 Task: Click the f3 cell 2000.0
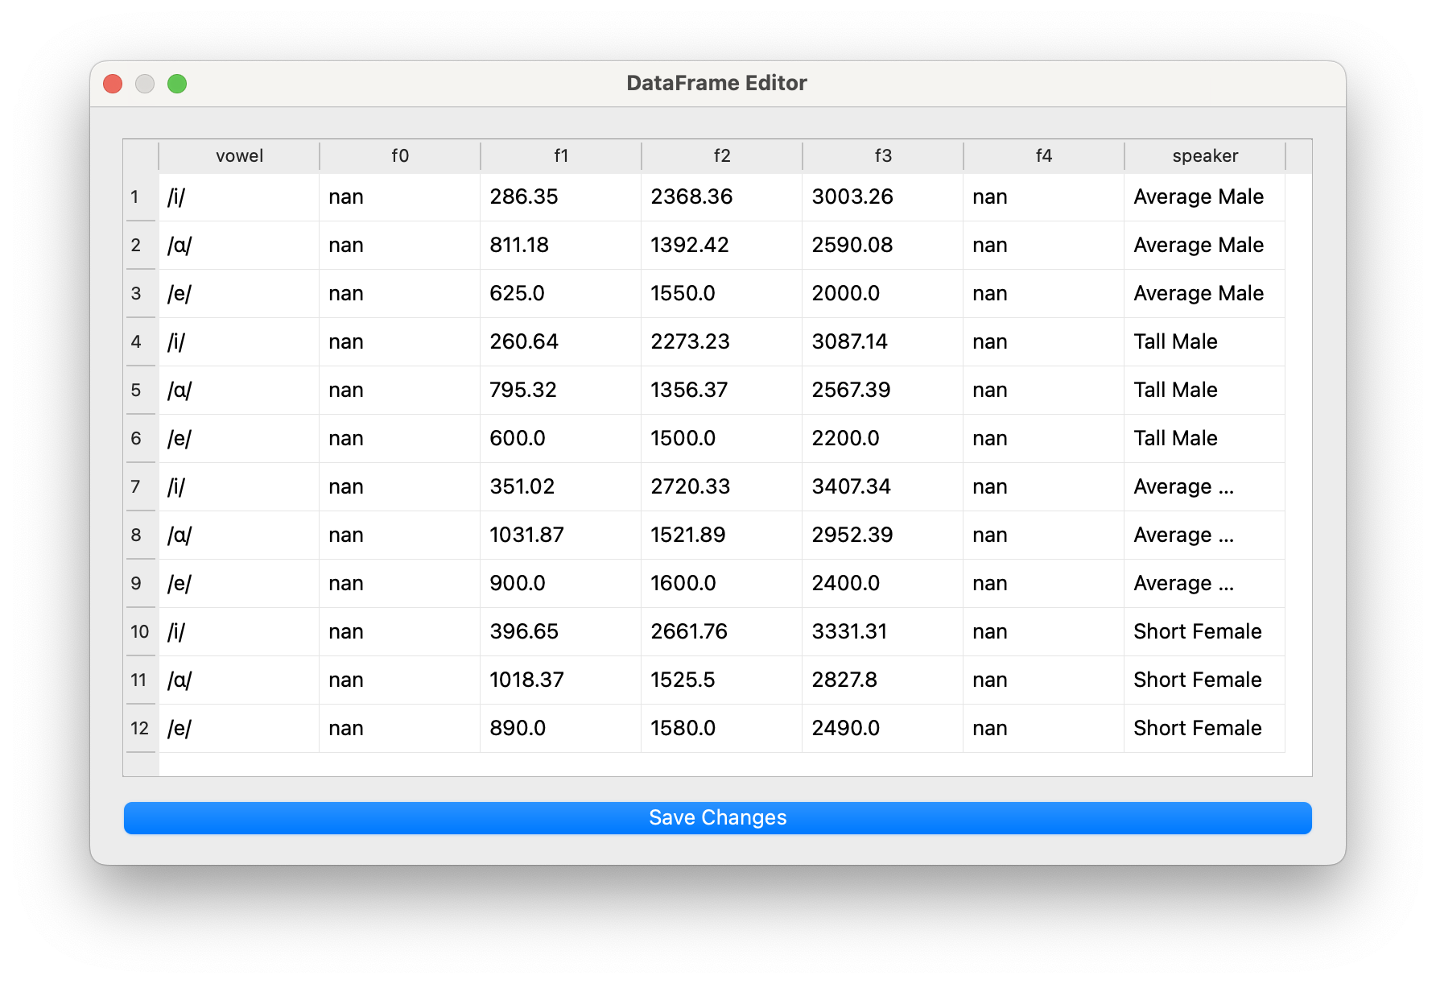(883, 294)
